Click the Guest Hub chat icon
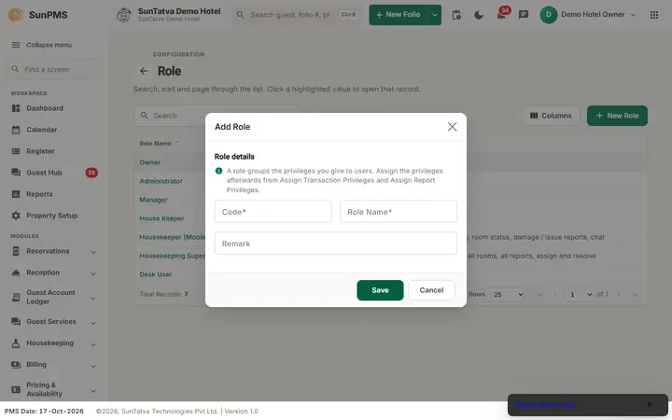The width and height of the screenshot is (672, 420). 16,173
